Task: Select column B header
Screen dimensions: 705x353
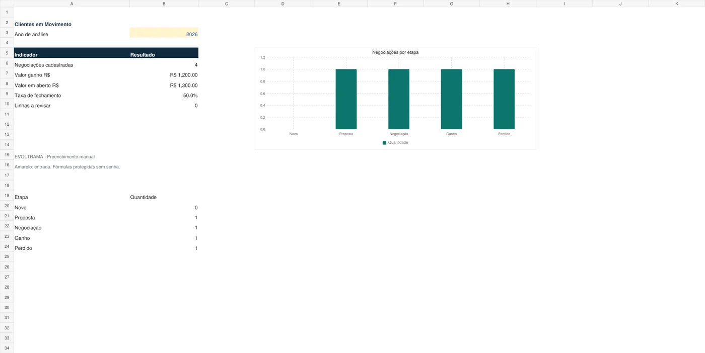Action: point(164,4)
